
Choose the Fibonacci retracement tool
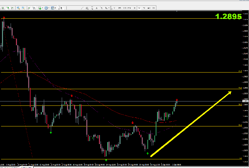[92, 8]
